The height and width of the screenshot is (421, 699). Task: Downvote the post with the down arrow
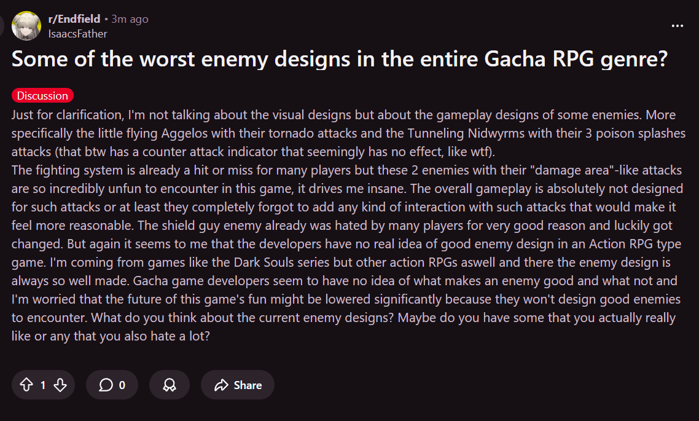pyautogui.click(x=60, y=385)
